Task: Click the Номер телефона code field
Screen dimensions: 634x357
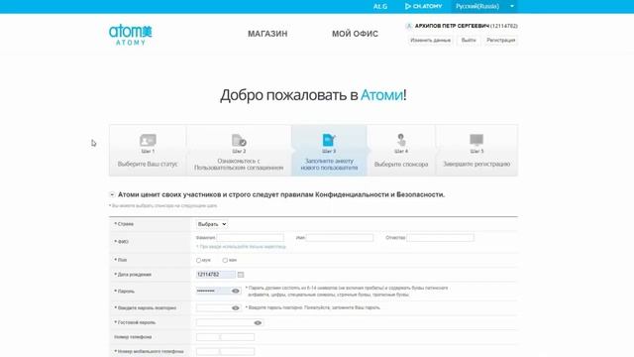Action: point(208,337)
